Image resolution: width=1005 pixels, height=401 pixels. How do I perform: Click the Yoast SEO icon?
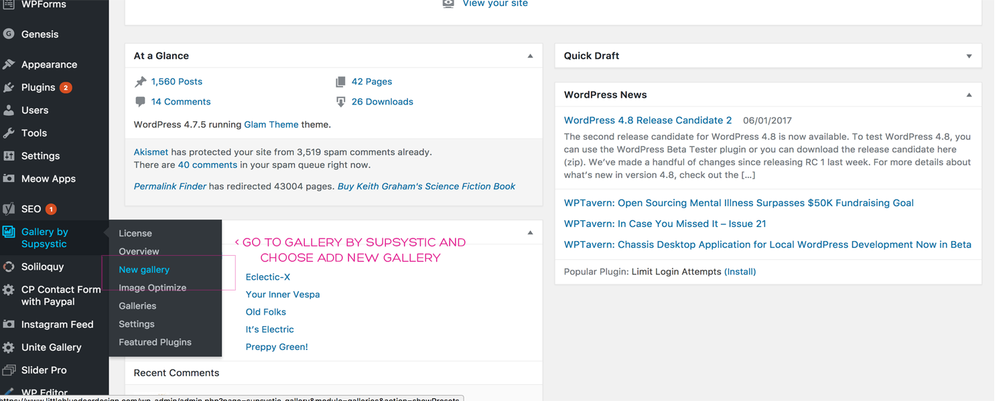point(9,209)
